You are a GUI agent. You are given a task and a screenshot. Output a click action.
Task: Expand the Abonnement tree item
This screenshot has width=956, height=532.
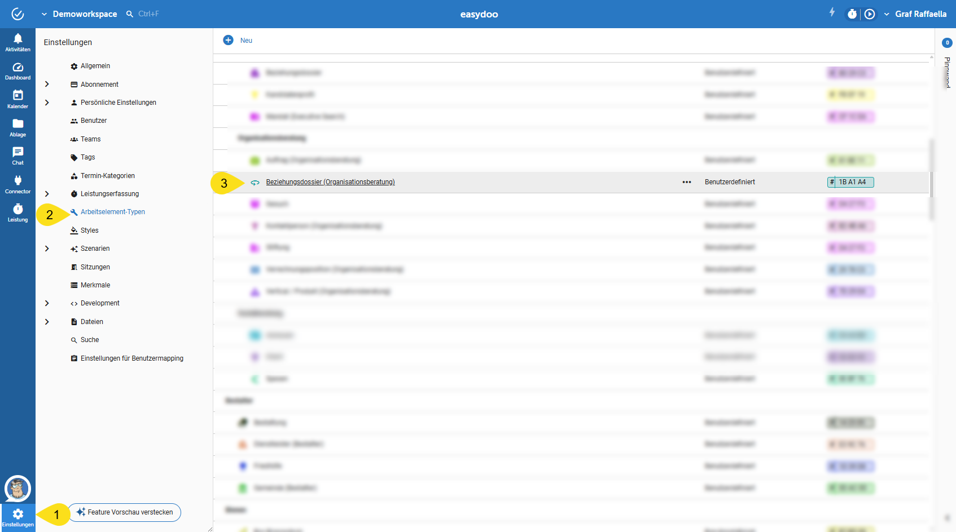click(x=47, y=85)
